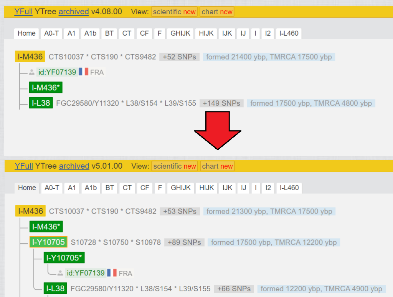Viewport: 393px width, 297px height.
Task: Select the HIJK tab in the v5.01.00 tree
Action: pos(207,188)
